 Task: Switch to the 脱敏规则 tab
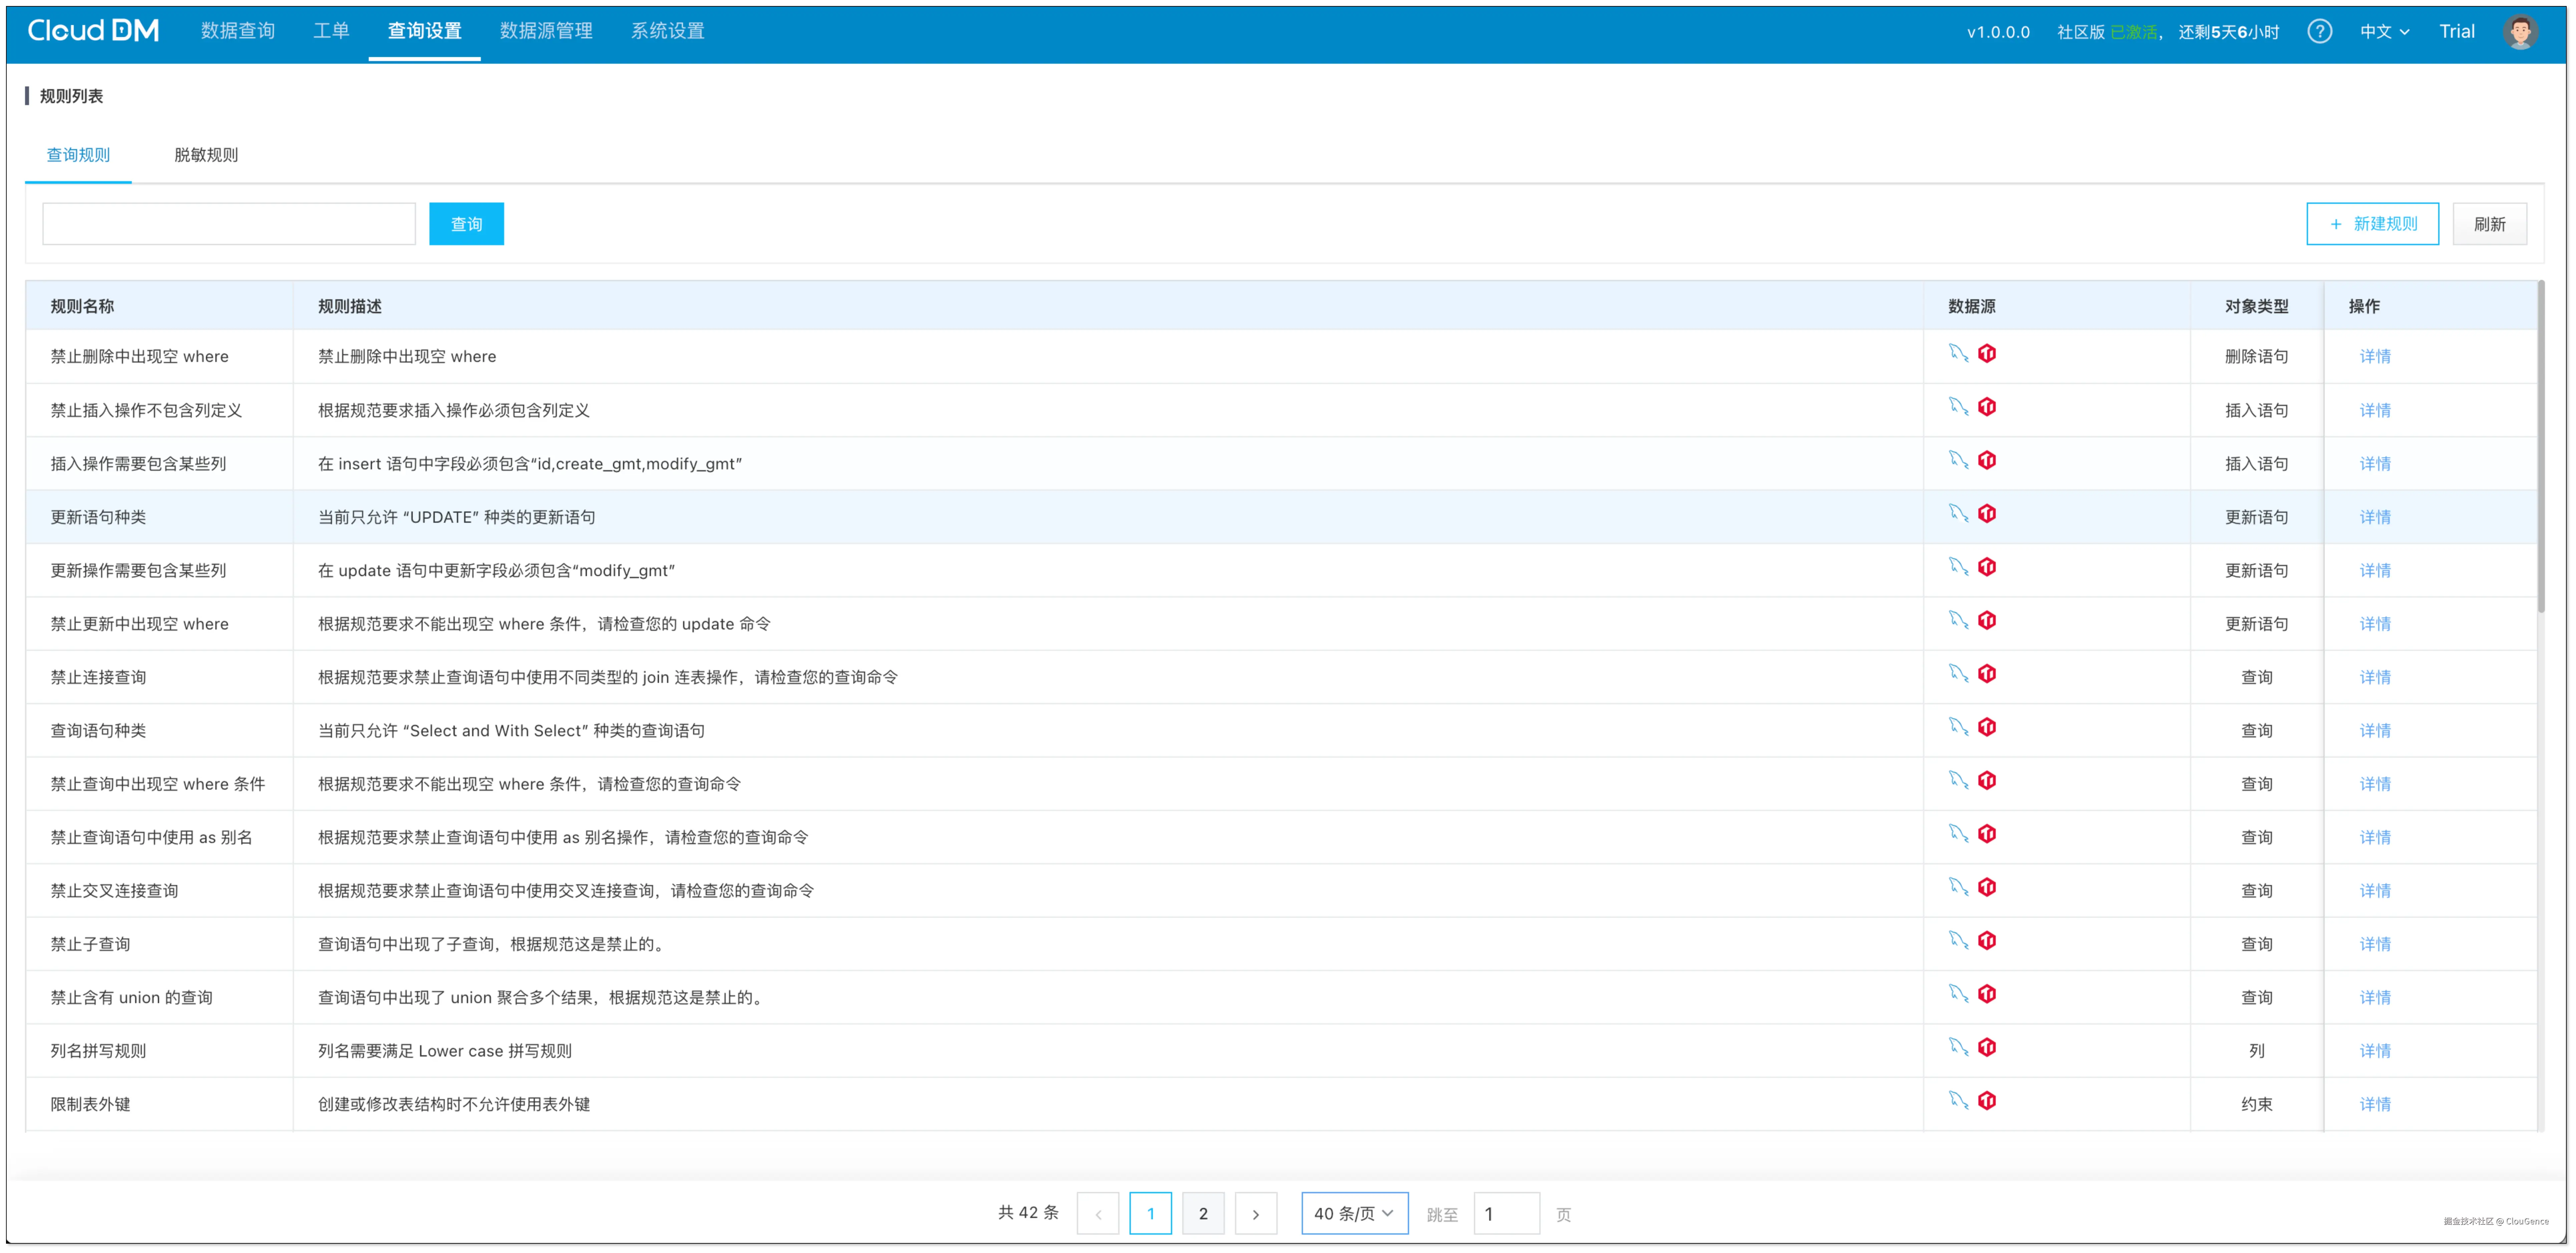(206, 155)
